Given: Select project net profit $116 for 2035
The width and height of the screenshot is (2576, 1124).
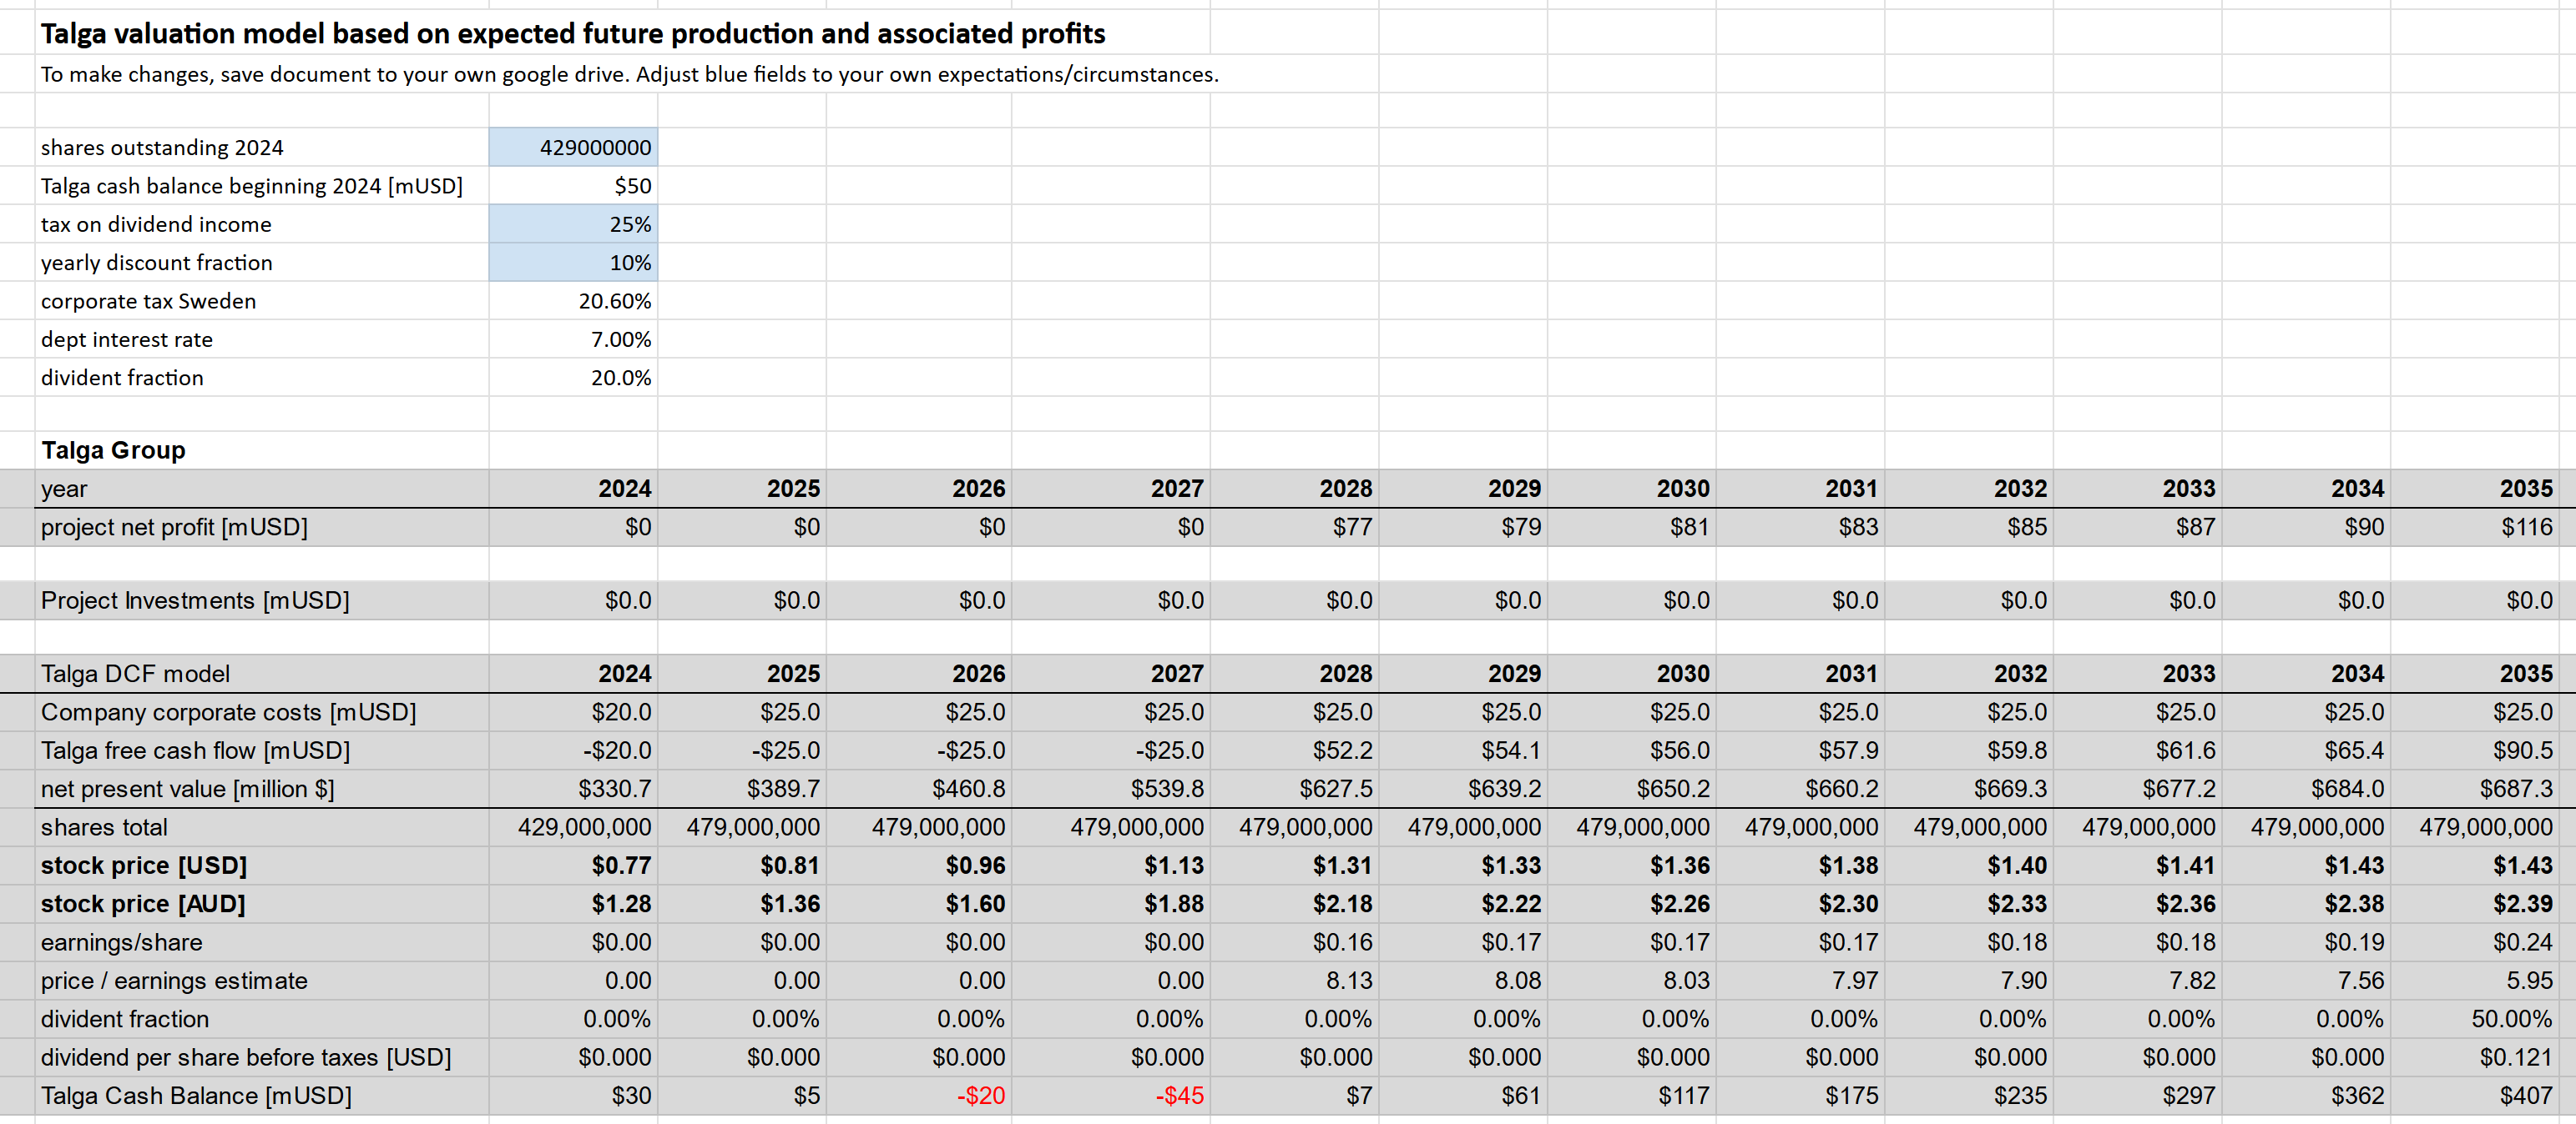Looking at the screenshot, I should pyautogui.click(x=2474, y=526).
